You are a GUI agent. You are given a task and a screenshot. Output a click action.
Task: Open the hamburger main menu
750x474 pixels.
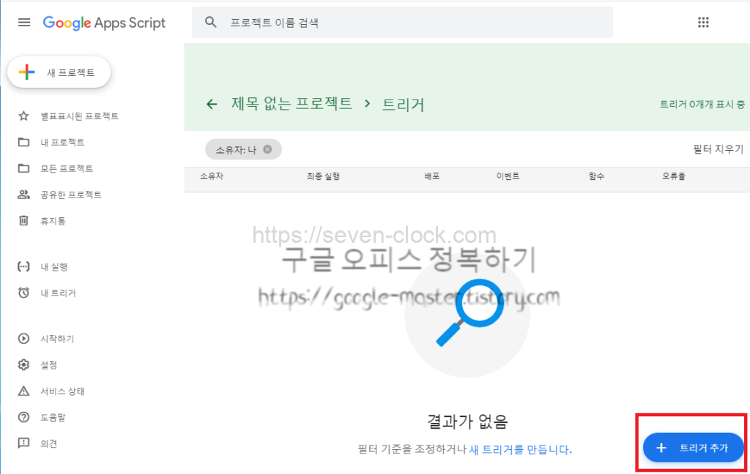point(24,23)
